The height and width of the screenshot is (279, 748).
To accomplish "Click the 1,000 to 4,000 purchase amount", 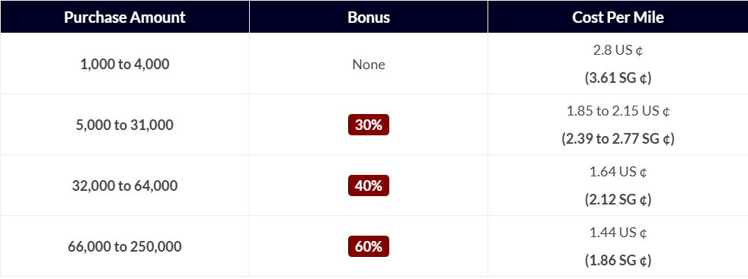I will [124, 65].
